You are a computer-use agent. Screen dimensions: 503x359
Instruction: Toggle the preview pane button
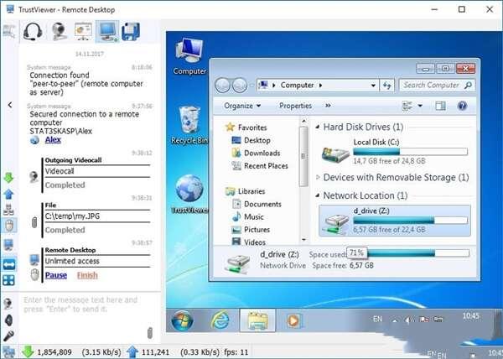pos(440,106)
